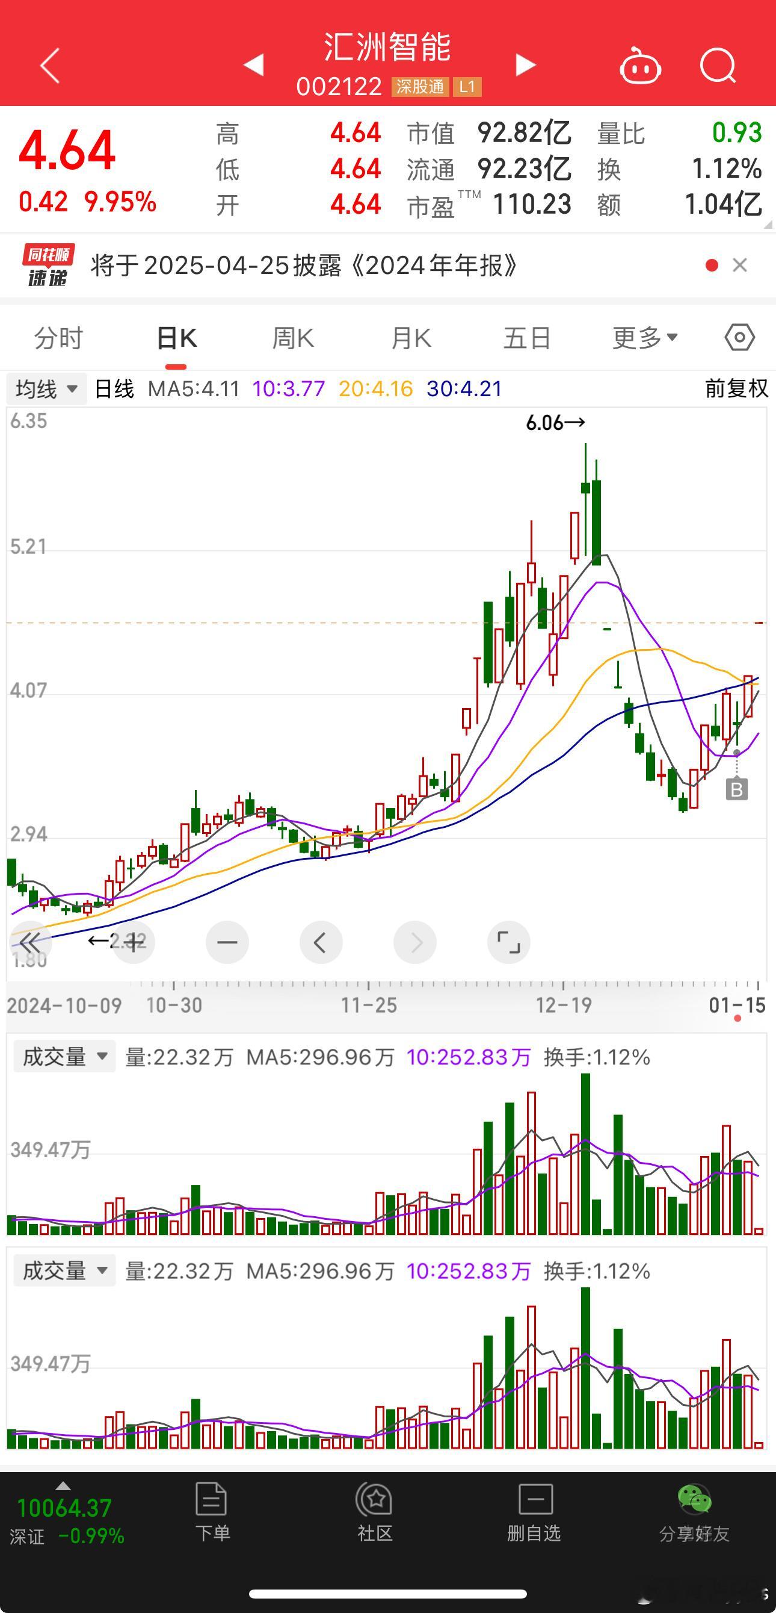This screenshot has width=776, height=1613.
Task: Select the 日K tab
Action: [x=176, y=338]
